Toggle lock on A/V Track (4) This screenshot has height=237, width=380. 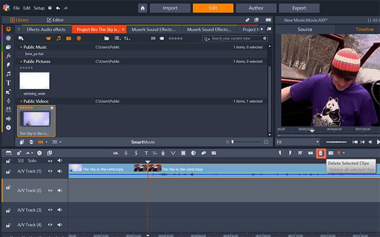[x=8, y=225]
